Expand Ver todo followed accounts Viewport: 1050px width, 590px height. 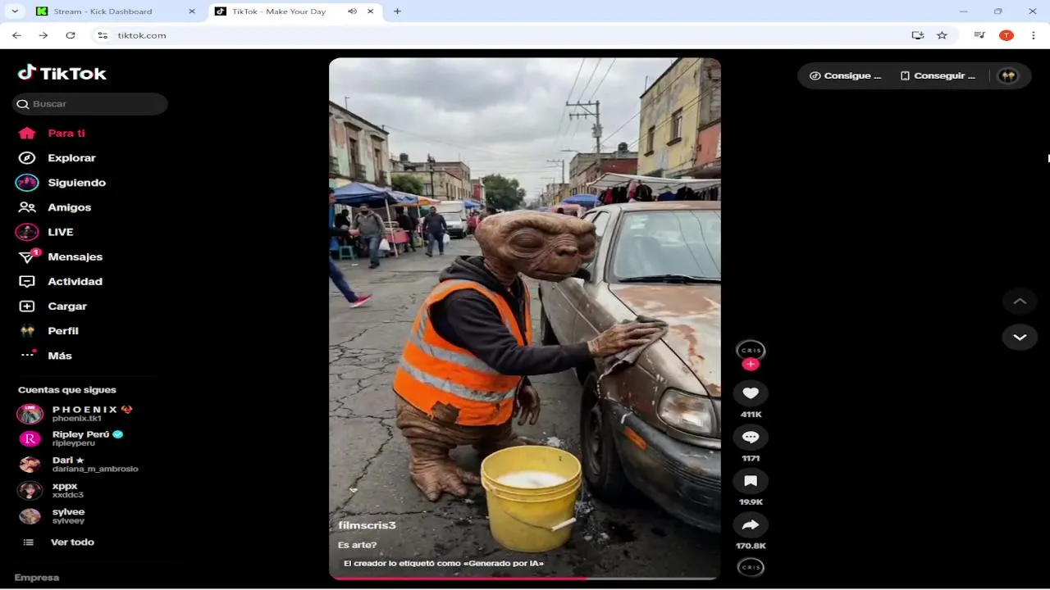pos(57,542)
